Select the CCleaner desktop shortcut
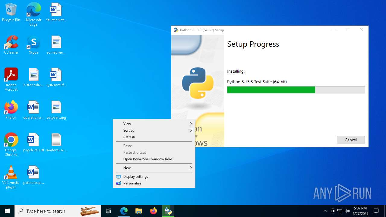This screenshot has width=386, height=217. (11, 45)
